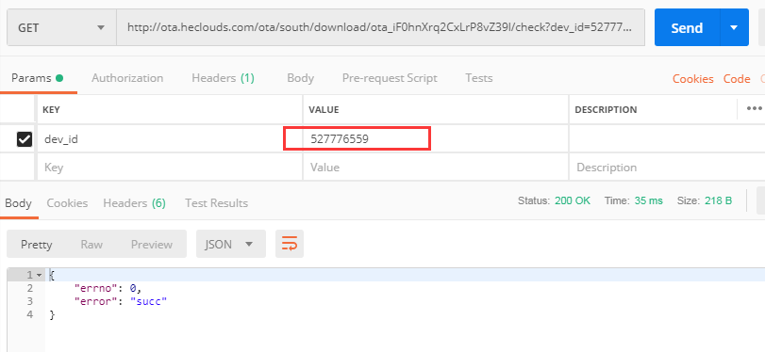This screenshot has width=765, height=352.
Task: Open the Cookies link on the right
Action: [692, 79]
